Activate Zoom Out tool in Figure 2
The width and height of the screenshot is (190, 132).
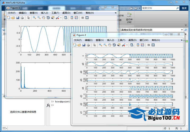105,45
